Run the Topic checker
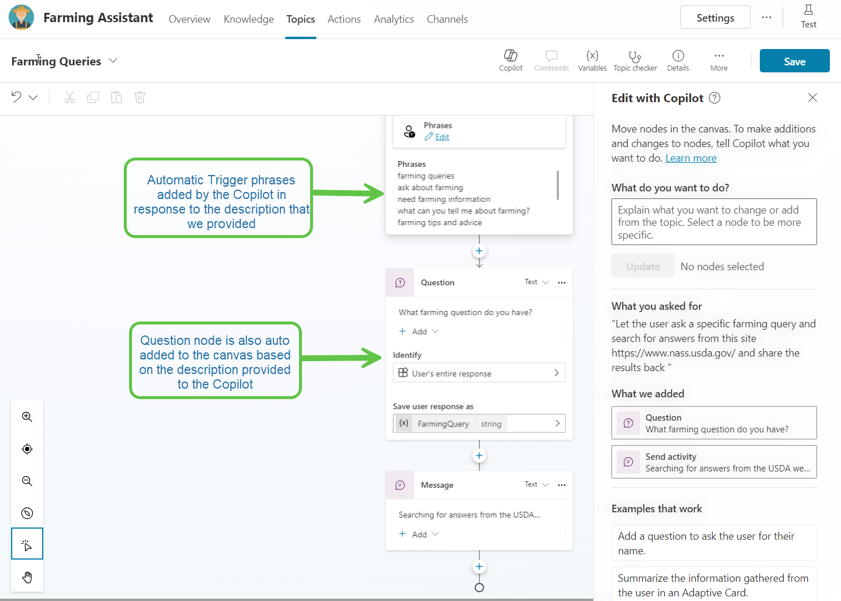The image size is (841, 601). tap(635, 60)
